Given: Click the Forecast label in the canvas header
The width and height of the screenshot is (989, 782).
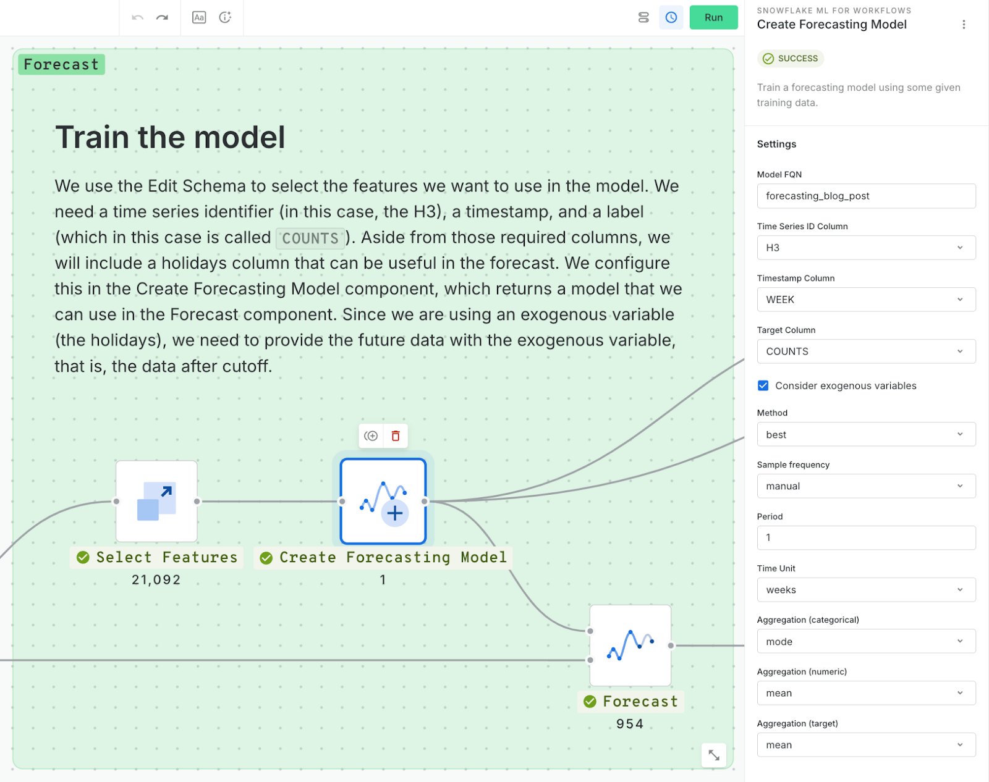Looking at the screenshot, I should click(x=61, y=64).
